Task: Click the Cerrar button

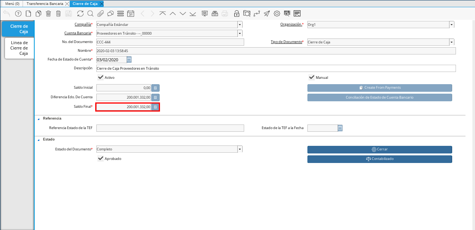Action: pos(380,149)
